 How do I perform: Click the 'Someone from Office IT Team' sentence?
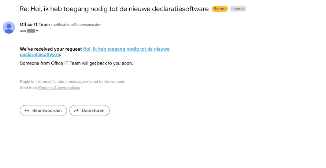point(76,63)
